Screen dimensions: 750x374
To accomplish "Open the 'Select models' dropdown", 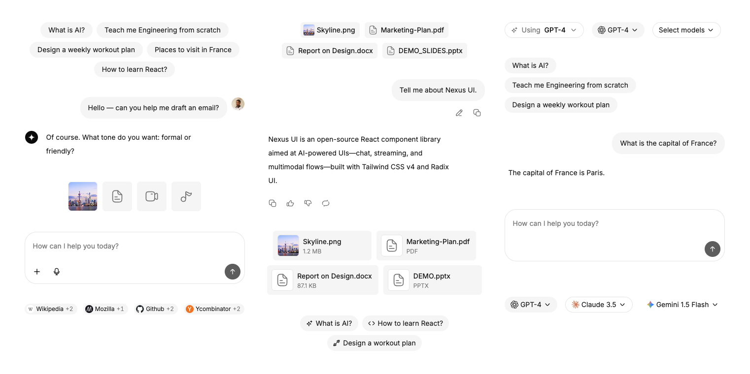I will click(x=686, y=30).
